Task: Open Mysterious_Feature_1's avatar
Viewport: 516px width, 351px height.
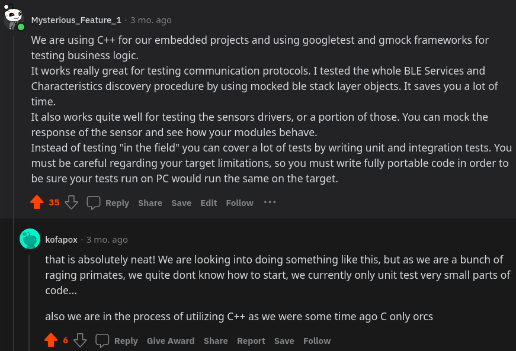Action: click(x=13, y=17)
